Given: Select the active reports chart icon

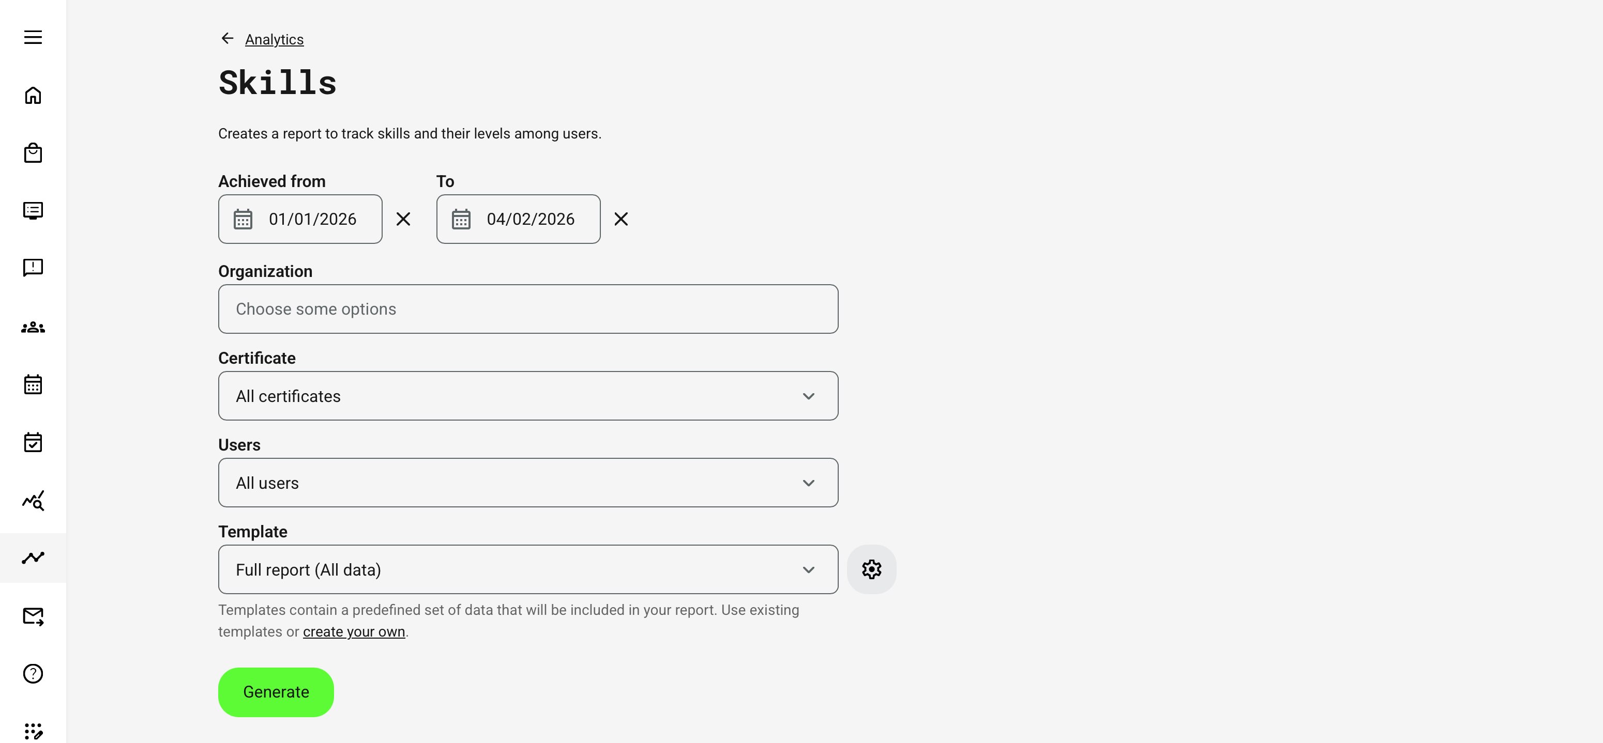Looking at the screenshot, I should click(x=33, y=558).
